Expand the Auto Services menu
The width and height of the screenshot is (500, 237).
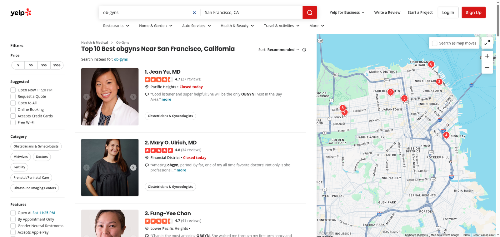tap(197, 26)
